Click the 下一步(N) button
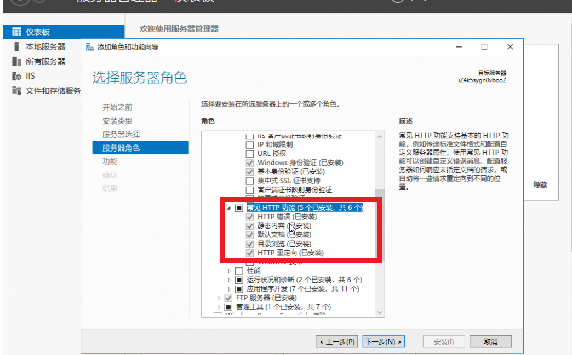This screenshot has height=355, width=572. point(384,341)
